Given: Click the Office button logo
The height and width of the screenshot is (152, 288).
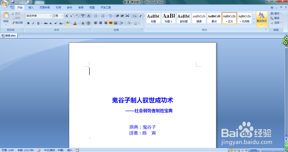Looking at the screenshot, I should tap(5, 4).
